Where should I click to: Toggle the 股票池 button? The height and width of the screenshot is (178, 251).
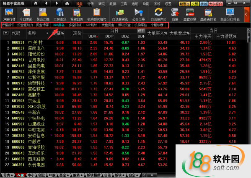tap(184, 4)
